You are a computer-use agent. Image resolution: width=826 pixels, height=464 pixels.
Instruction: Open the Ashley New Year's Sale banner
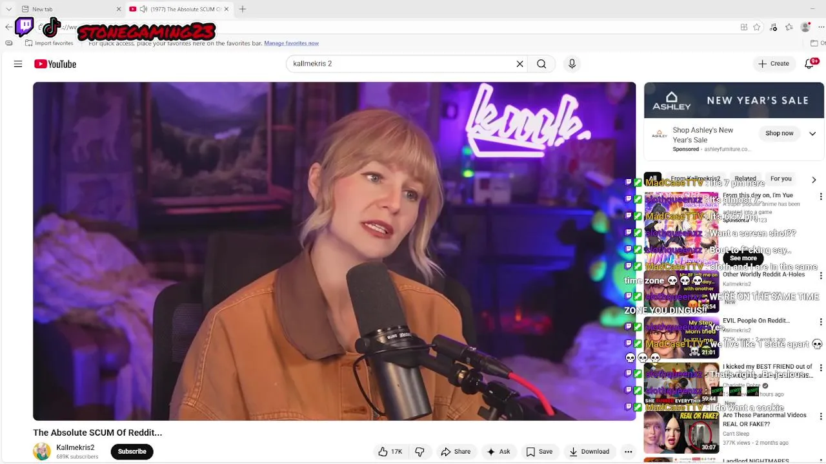coord(734,100)
